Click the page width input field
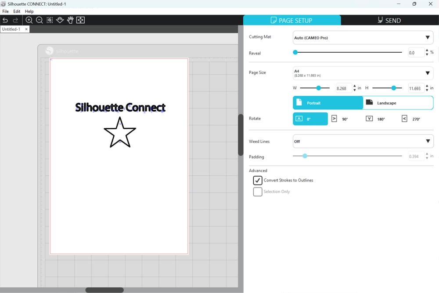 344,88
